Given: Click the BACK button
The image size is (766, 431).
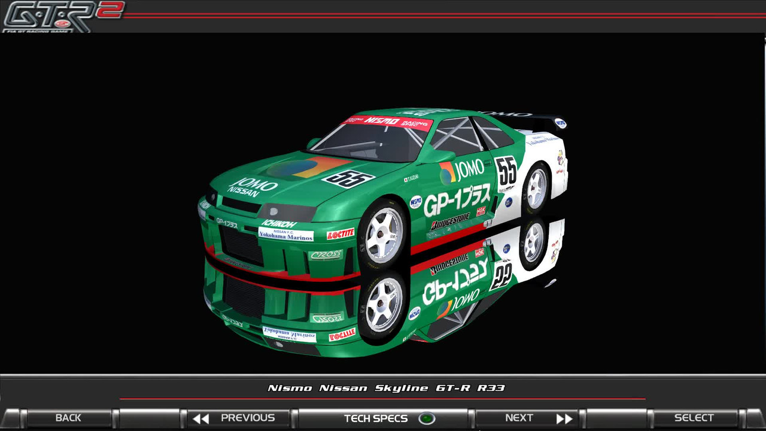Looking at the screenshot, I should click(68, 418).
